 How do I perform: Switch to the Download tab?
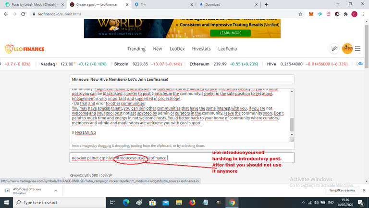228,4
